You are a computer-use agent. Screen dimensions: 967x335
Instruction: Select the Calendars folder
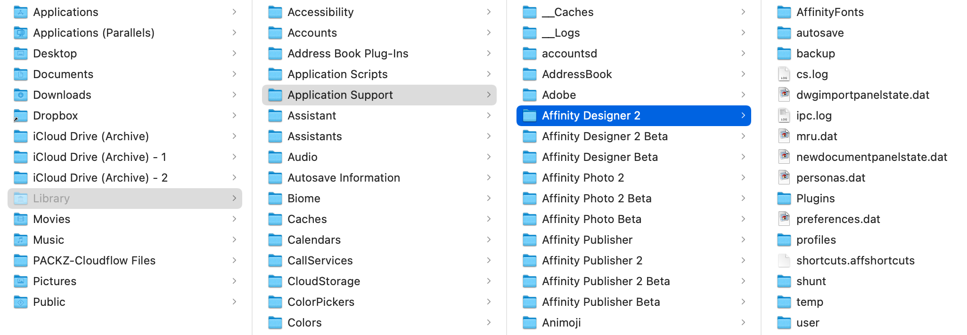pyautogui.click(x=379, y=240)
